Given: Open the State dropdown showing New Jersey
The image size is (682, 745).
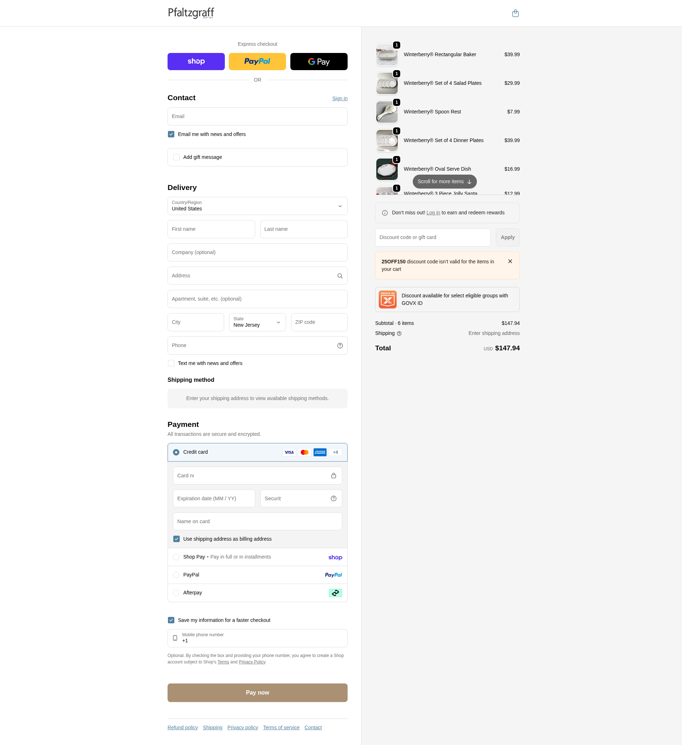Looking at the screenshot, I should [x=257, y=322].
